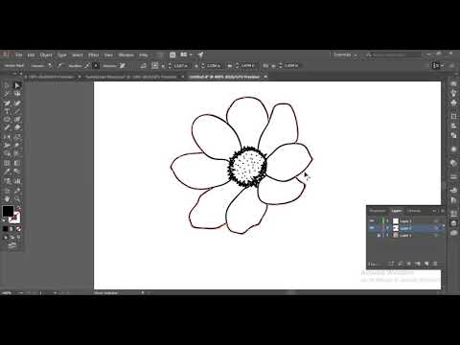
Task: Click the Y coordinate field in control bar
Action: pos(213,66)
